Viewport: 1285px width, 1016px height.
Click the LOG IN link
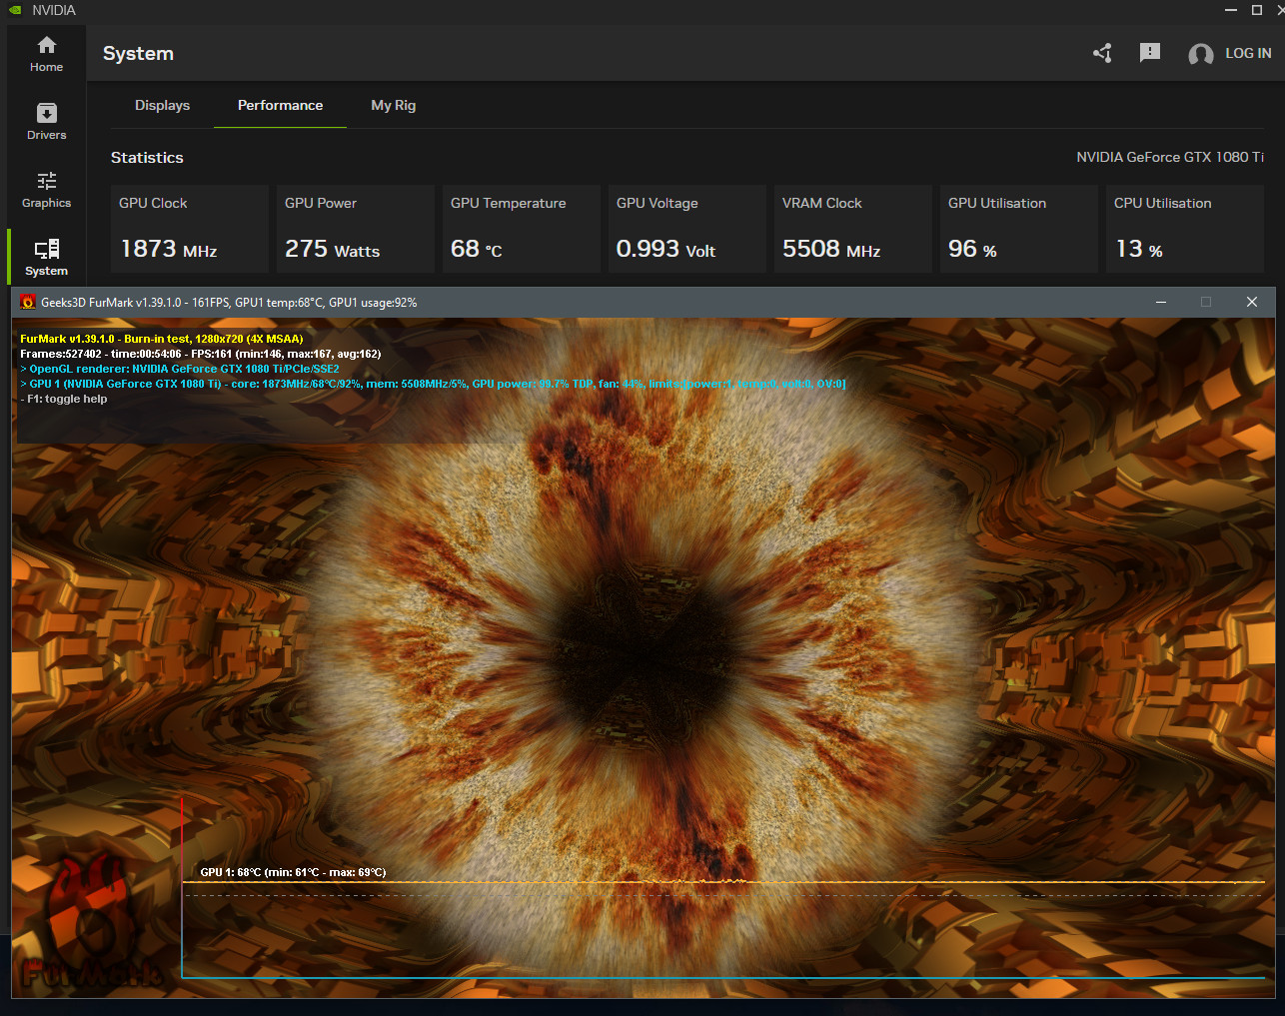pos(1248,53)
